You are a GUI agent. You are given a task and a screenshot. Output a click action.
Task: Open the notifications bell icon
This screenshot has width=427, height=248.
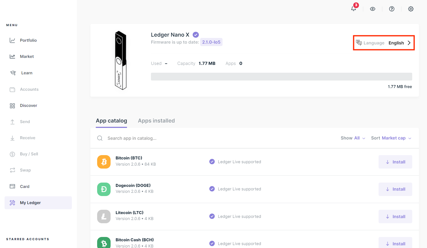tap(354, 9)
